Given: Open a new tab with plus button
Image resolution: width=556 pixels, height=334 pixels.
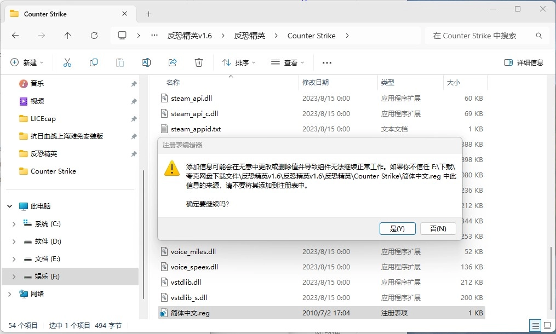Looking at the screenshot, I should point(148,14).
